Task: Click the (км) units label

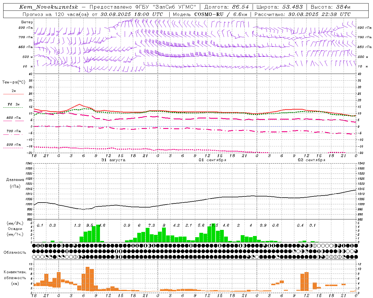Action: point(15,283)
